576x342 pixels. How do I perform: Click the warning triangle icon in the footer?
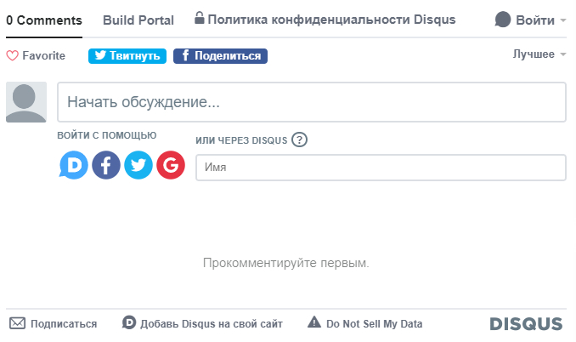(x=314, y=322)
